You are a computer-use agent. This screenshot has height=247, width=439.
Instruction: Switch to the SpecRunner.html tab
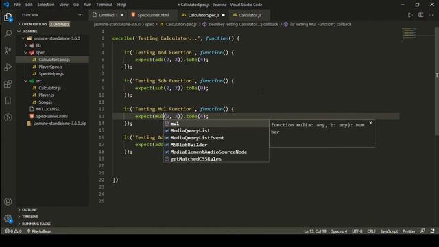153,15
